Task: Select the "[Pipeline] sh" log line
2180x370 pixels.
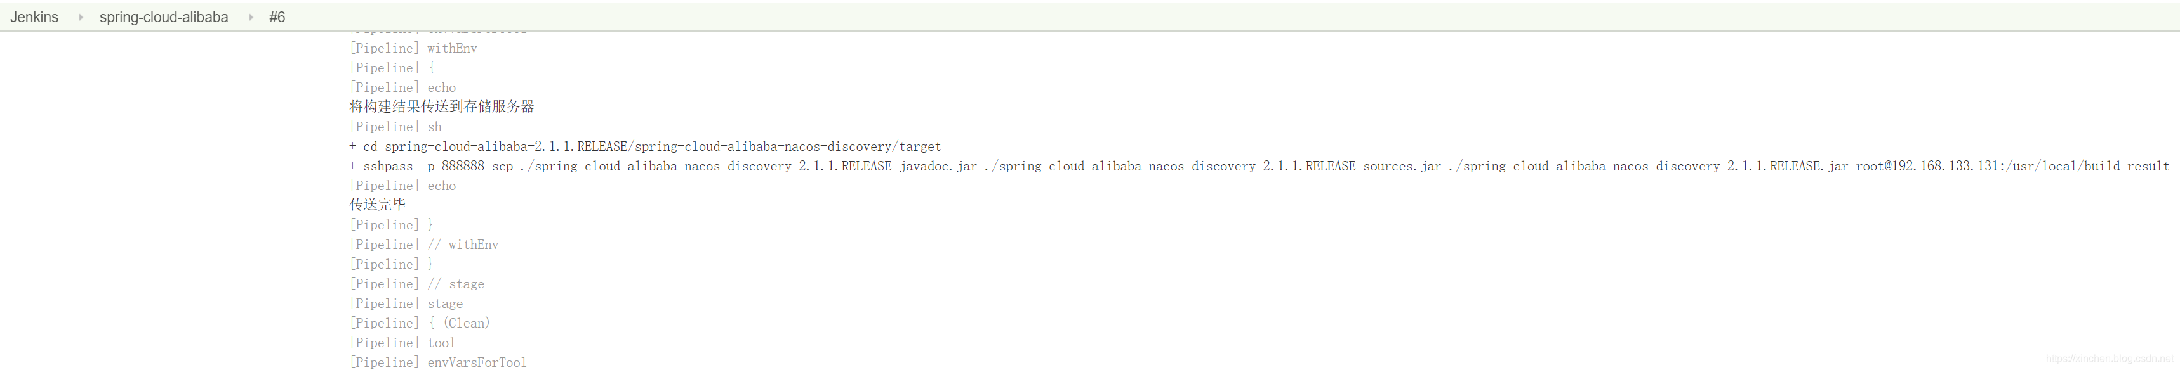Action: pos(395,127)
